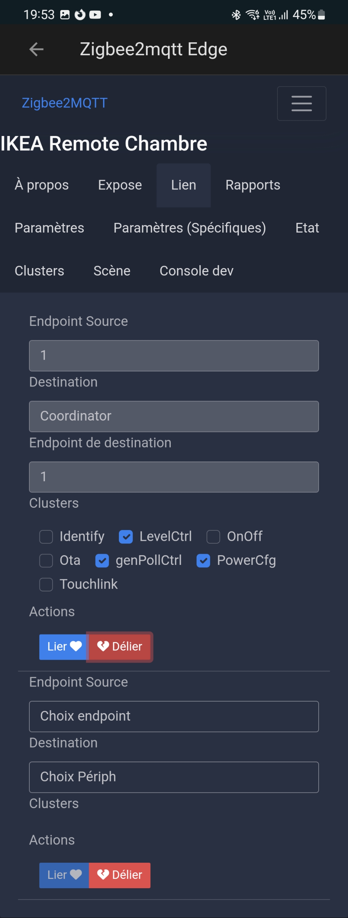Tap the mobile signal strength icon
This screenshot has width=348, height=918.
pyautogui.click(x=284, y=15)
